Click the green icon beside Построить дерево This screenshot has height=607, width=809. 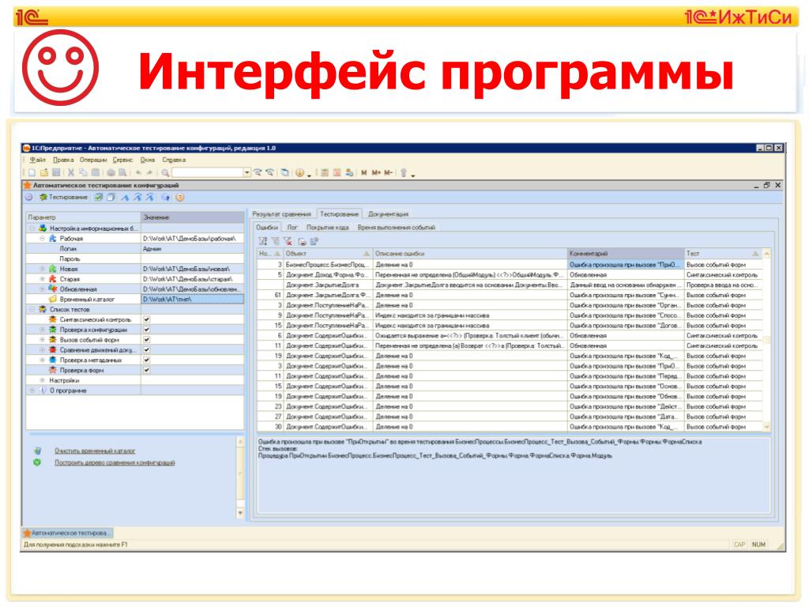pyautogui.click(x=37, y=462)
